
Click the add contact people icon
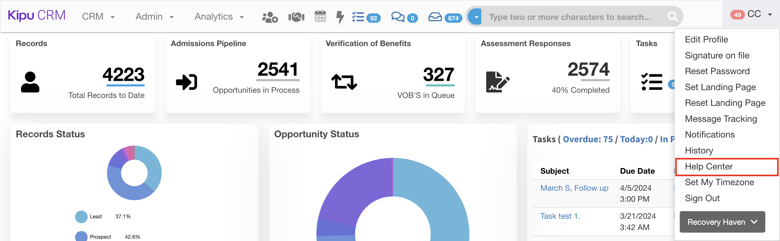(270, 17)
